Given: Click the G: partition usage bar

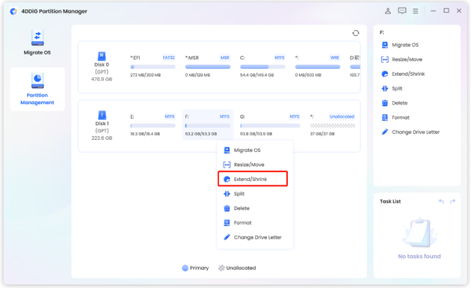Looking at the screenshot, I should coord(270,126).
